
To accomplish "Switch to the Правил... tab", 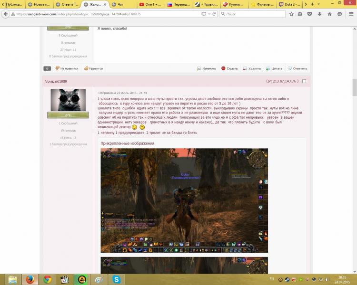I will pos(207,4).
